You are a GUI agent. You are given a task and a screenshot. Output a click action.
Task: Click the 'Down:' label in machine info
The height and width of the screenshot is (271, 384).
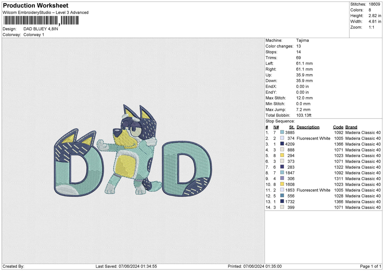(x=271, y=81)
